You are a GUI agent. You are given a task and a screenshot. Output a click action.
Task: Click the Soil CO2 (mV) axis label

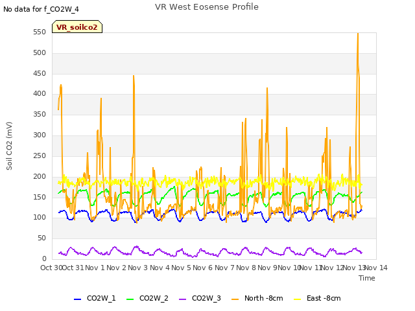click(9, 146)
